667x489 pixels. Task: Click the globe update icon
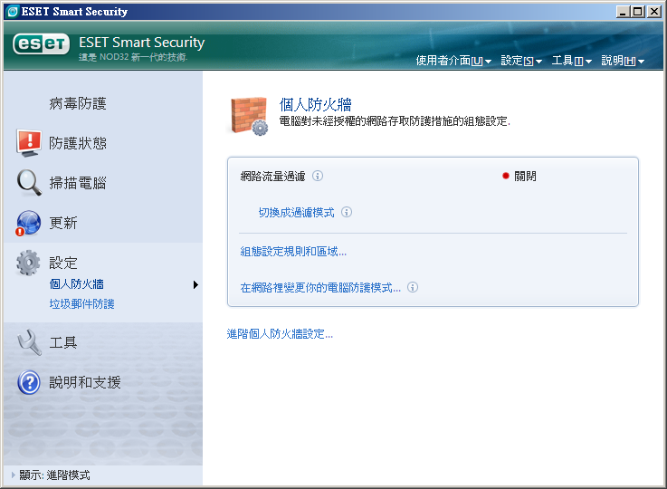pos(28,223)
